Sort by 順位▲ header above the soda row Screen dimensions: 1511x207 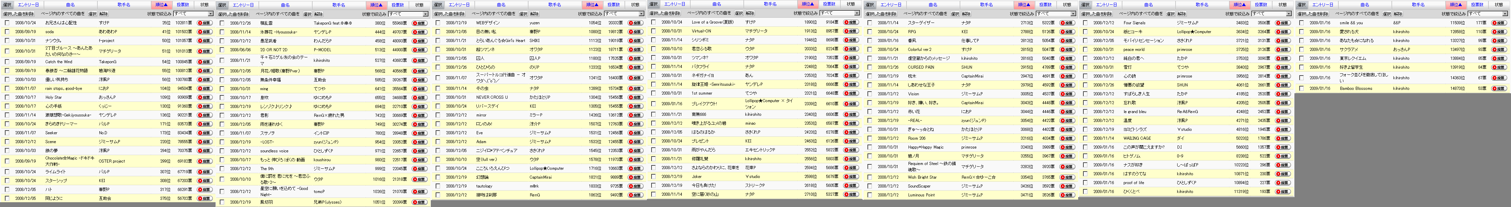tap(161, 5)
